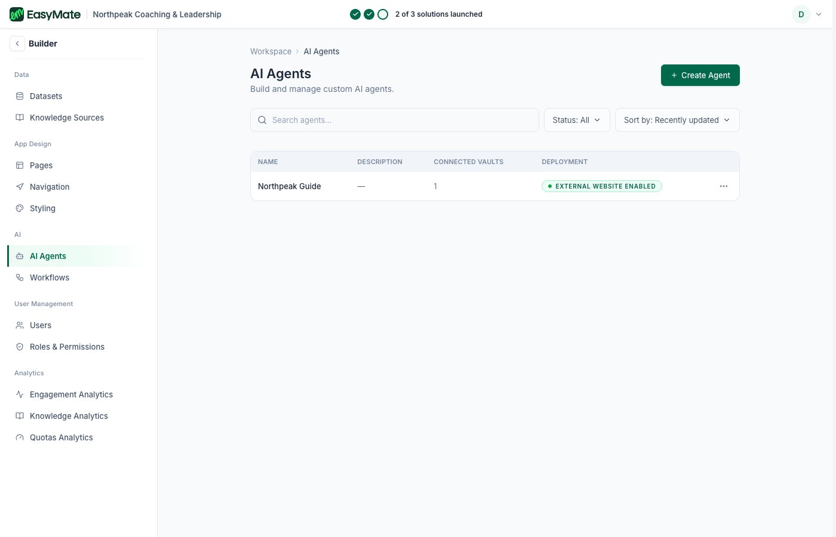Click the Builder heading label
This screenshot has height=537, width=836.
[43, 44]
